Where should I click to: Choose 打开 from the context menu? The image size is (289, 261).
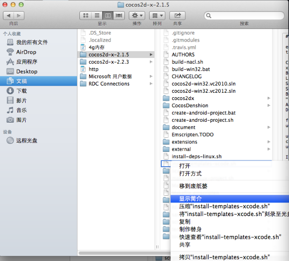tap(229, 166)
